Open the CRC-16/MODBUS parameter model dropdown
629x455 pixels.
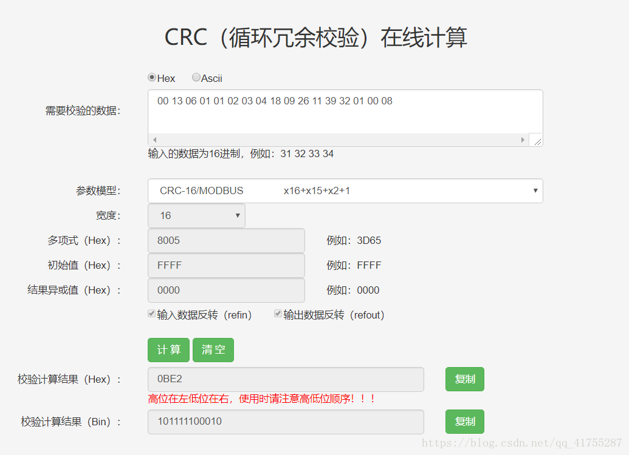coord(345,190)
